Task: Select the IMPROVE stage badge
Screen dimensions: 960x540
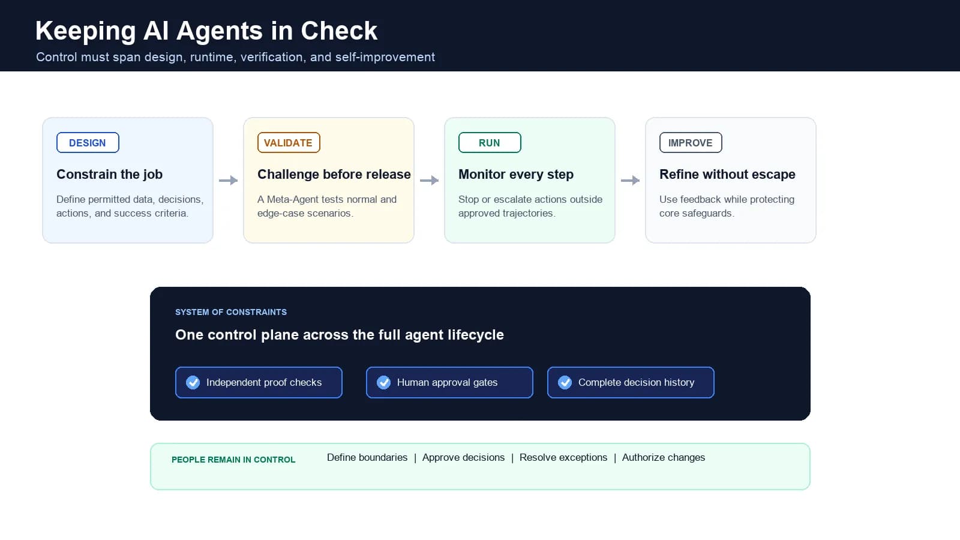Action: [691, 143]
